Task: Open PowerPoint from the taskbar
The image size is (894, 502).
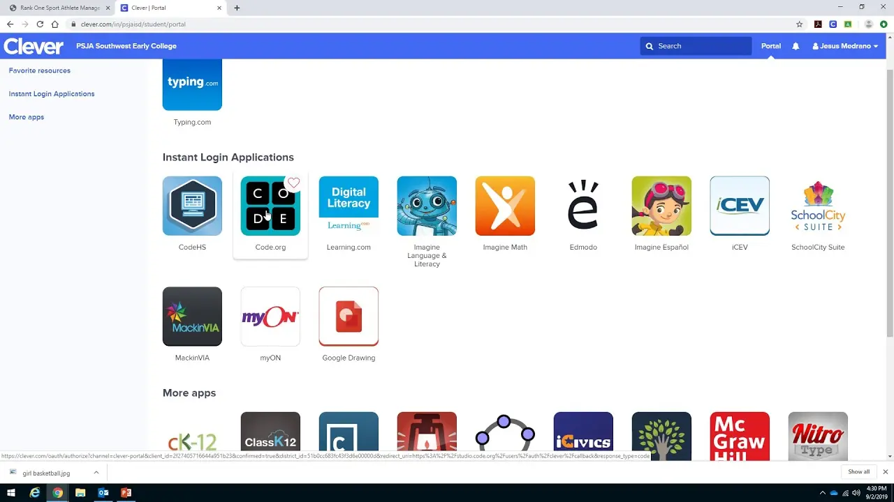Action: coord(126,493)
